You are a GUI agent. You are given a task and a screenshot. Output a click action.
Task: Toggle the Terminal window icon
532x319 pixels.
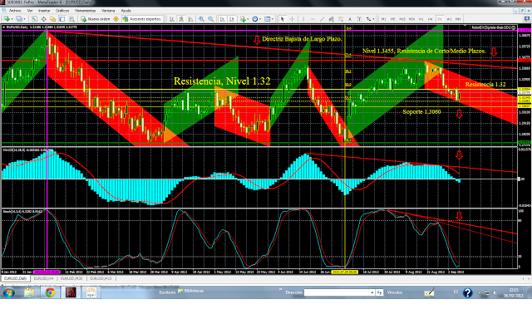click(62, 19)
